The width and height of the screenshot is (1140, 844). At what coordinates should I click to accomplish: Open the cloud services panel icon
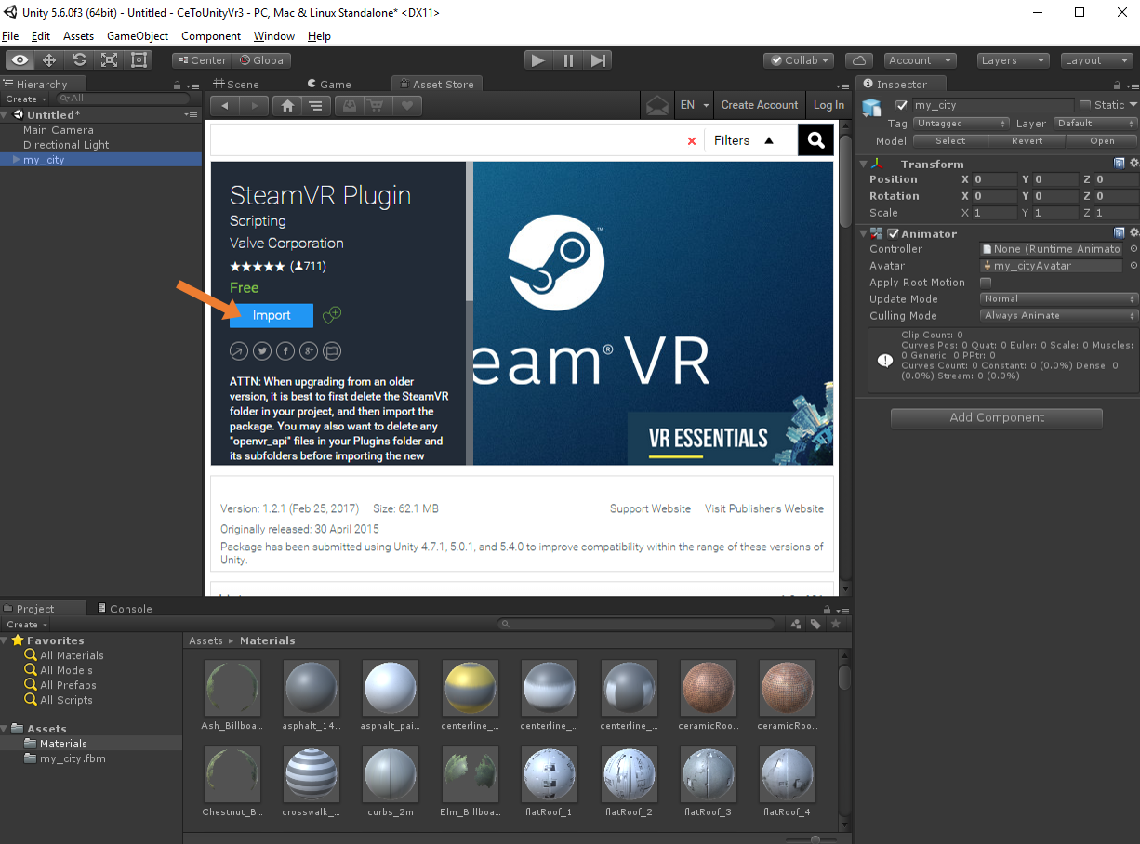pos(860,60)
